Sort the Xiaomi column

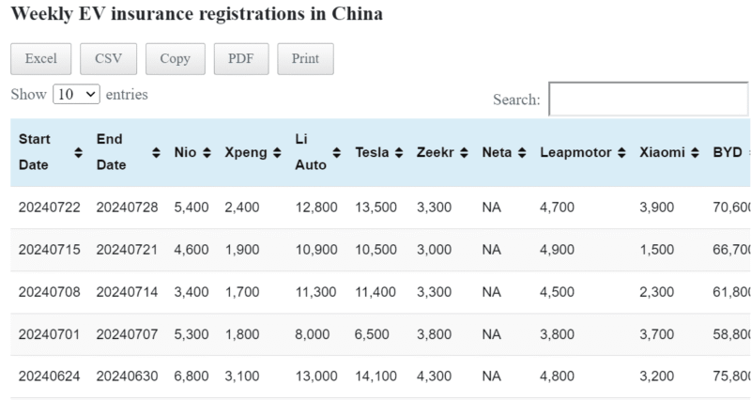coord(694,152)
